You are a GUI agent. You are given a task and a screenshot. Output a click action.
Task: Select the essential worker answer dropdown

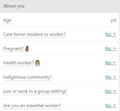[x=111, y=106]
